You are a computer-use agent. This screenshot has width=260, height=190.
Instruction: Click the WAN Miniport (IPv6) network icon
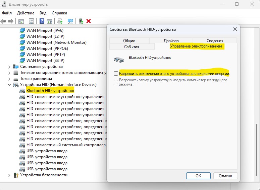pos(22,30)
